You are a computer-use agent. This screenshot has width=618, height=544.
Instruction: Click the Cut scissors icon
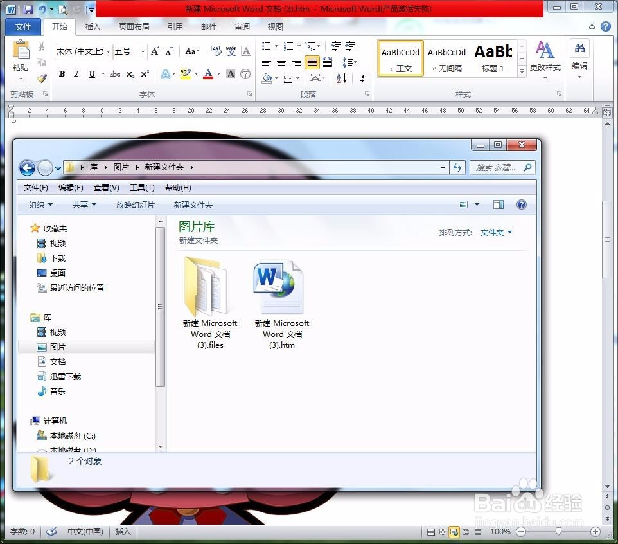41,46
